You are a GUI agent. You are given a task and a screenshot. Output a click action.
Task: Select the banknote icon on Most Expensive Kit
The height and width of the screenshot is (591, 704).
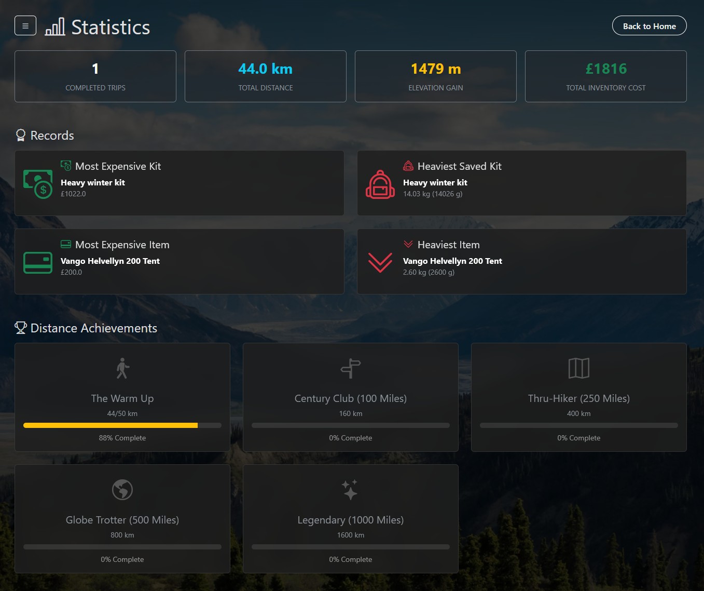pos(37,183)
